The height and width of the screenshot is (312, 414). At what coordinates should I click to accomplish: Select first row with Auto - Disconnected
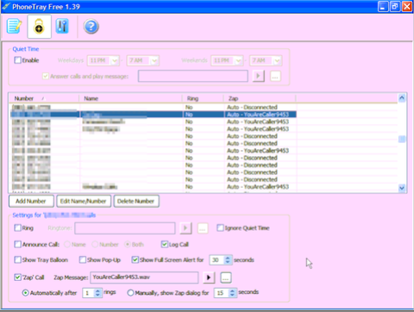[154, 108]
